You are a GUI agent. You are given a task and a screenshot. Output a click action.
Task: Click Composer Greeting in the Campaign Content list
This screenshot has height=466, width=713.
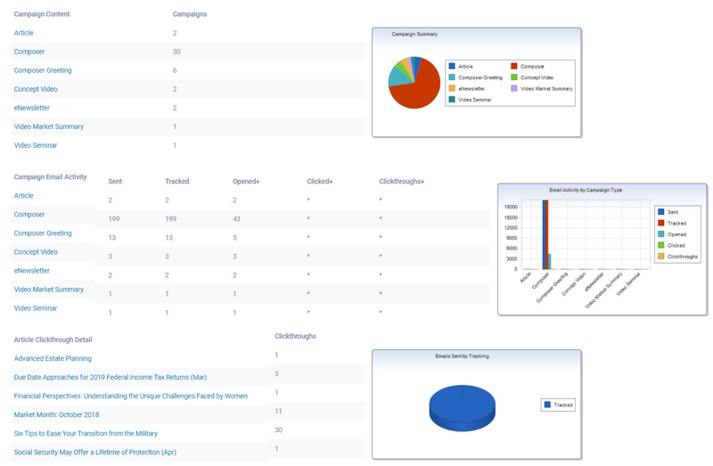click(x=43, y=70)
